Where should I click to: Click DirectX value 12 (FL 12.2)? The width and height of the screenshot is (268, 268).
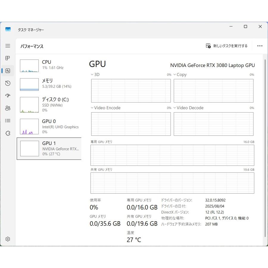pyautogui.click(x=214, y=212)
